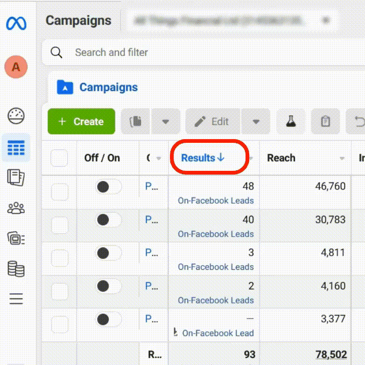Viewport: 365px width, 365px height.
Task: Open Ads Reporting documents icon in sidebar
Action: pos(16,177)
